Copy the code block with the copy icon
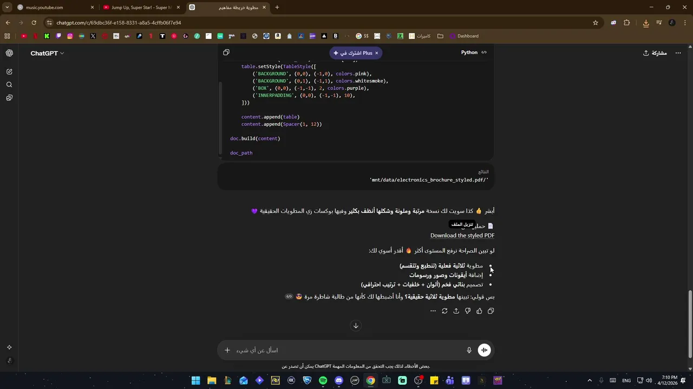Image resolution: width=693 pixels, height=389 pixels. click(226, 52)
